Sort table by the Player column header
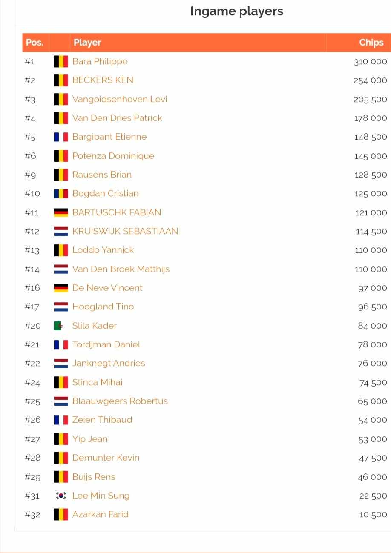Viewport: 391px width, 553px height. point(87,43)
